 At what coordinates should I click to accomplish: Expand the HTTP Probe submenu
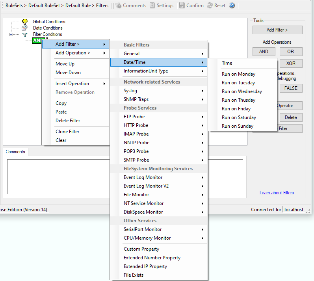point(158,125)
